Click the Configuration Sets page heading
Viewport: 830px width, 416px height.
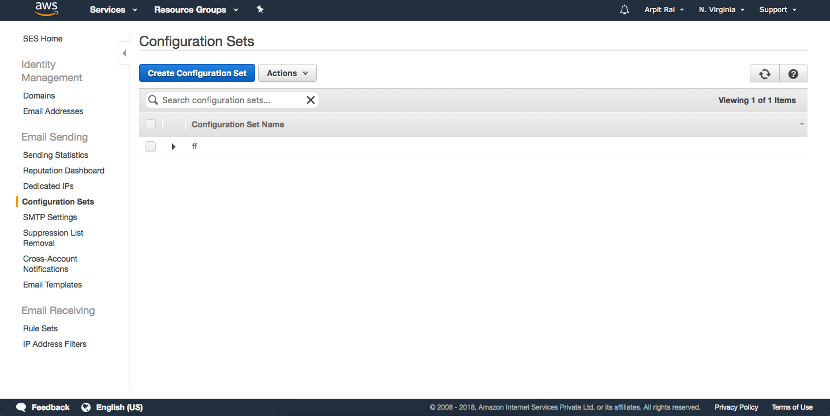[x=197, y=41]
